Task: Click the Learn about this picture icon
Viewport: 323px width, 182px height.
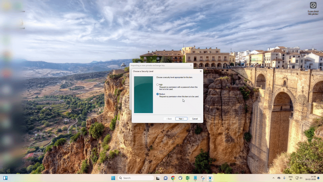Action: [x=313, y=5]
